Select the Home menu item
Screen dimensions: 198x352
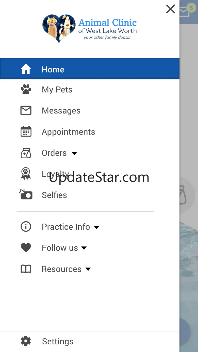click(x=90, y=69)
